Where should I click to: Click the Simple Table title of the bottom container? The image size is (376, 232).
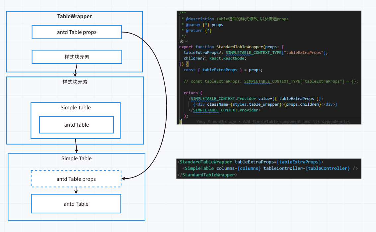[x=77, y=159]
